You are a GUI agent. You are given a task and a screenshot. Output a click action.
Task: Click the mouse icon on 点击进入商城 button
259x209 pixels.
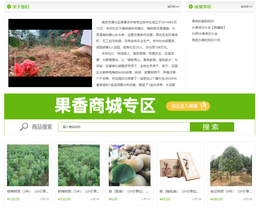point(204,106)
